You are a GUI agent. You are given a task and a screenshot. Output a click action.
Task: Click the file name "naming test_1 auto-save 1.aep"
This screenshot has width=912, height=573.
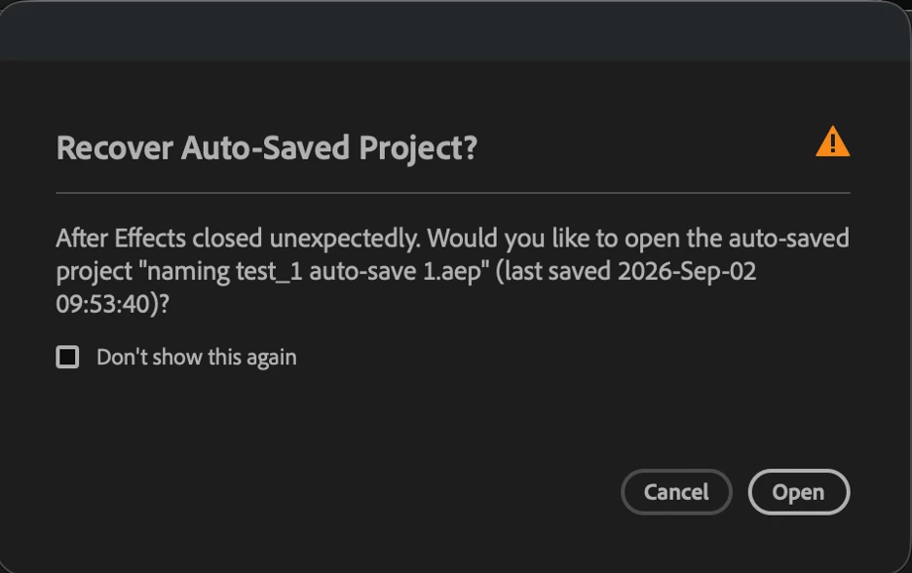[315, 272]
